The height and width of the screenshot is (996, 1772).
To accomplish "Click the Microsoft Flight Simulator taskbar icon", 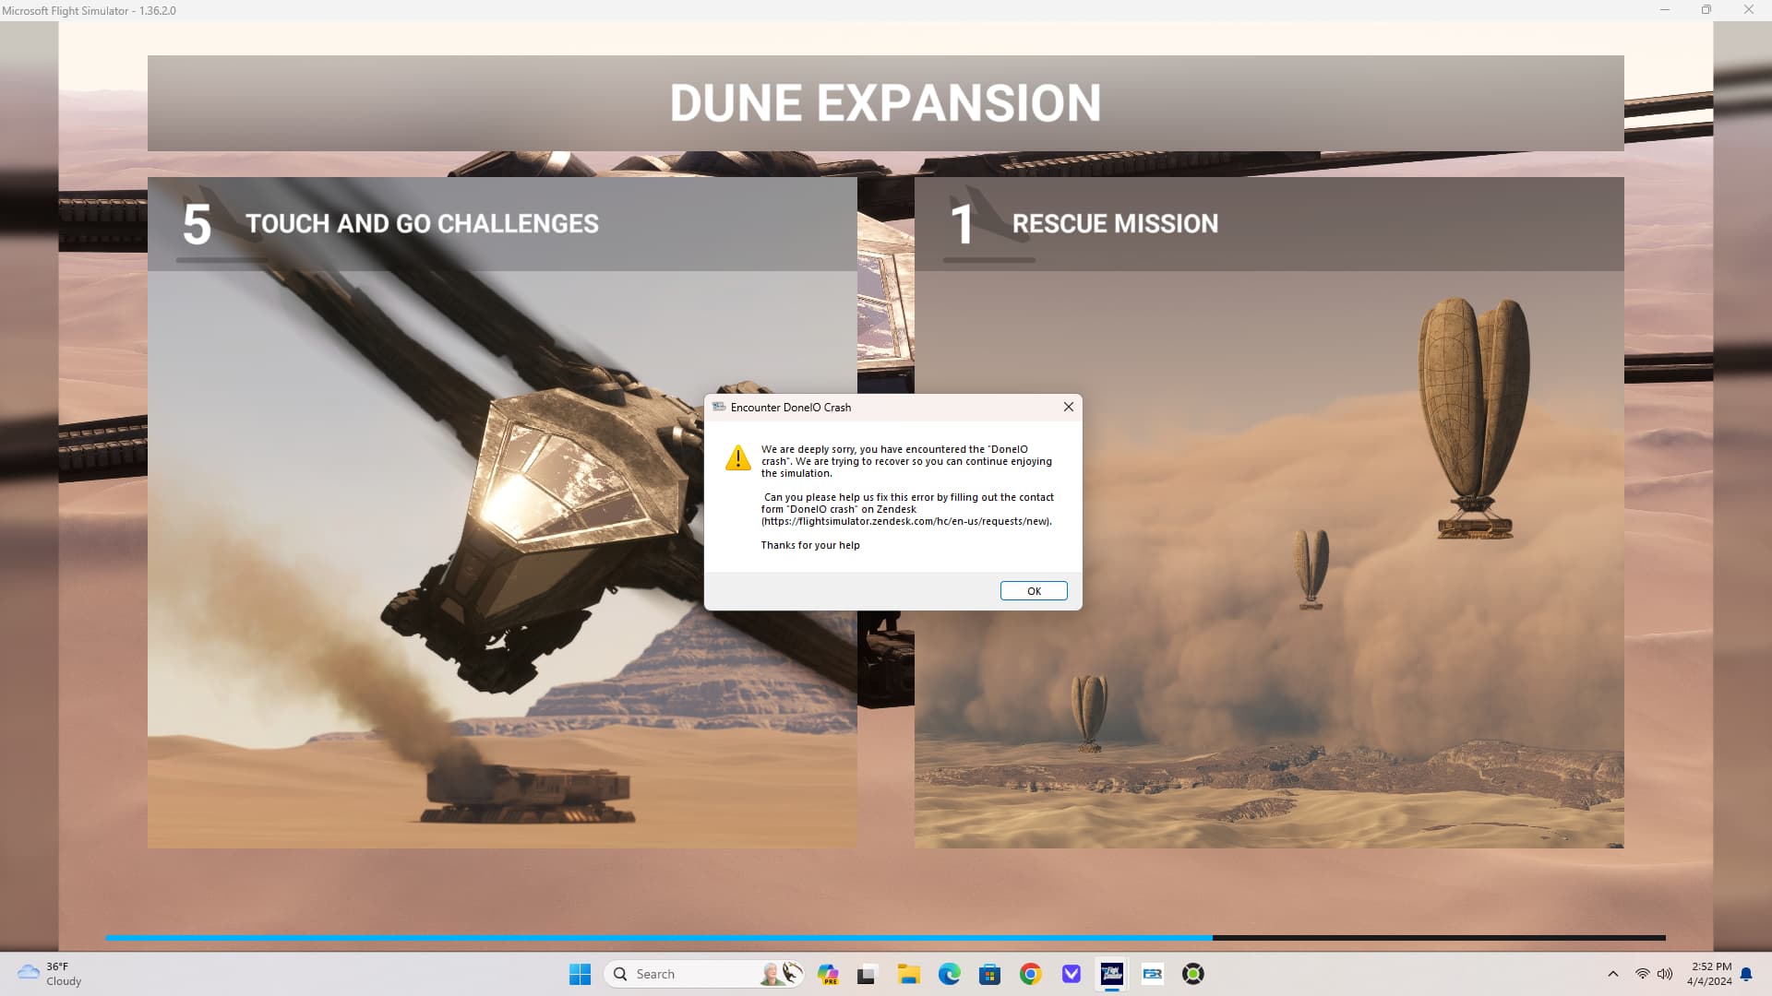I will point(1111,974).
